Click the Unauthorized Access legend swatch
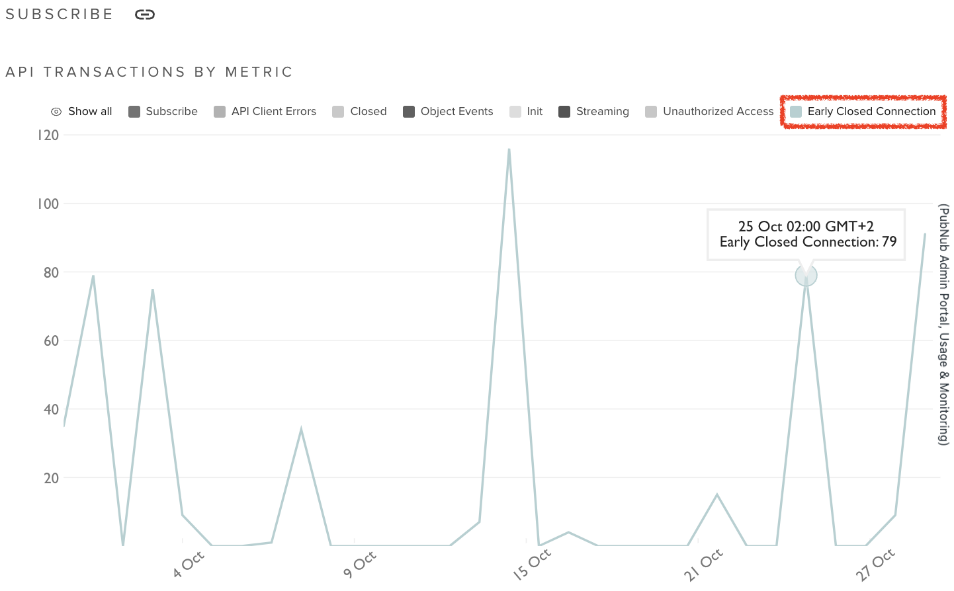The height and width of the screenshot is (591, 954). pyautogui.click(x=651, y=112)
